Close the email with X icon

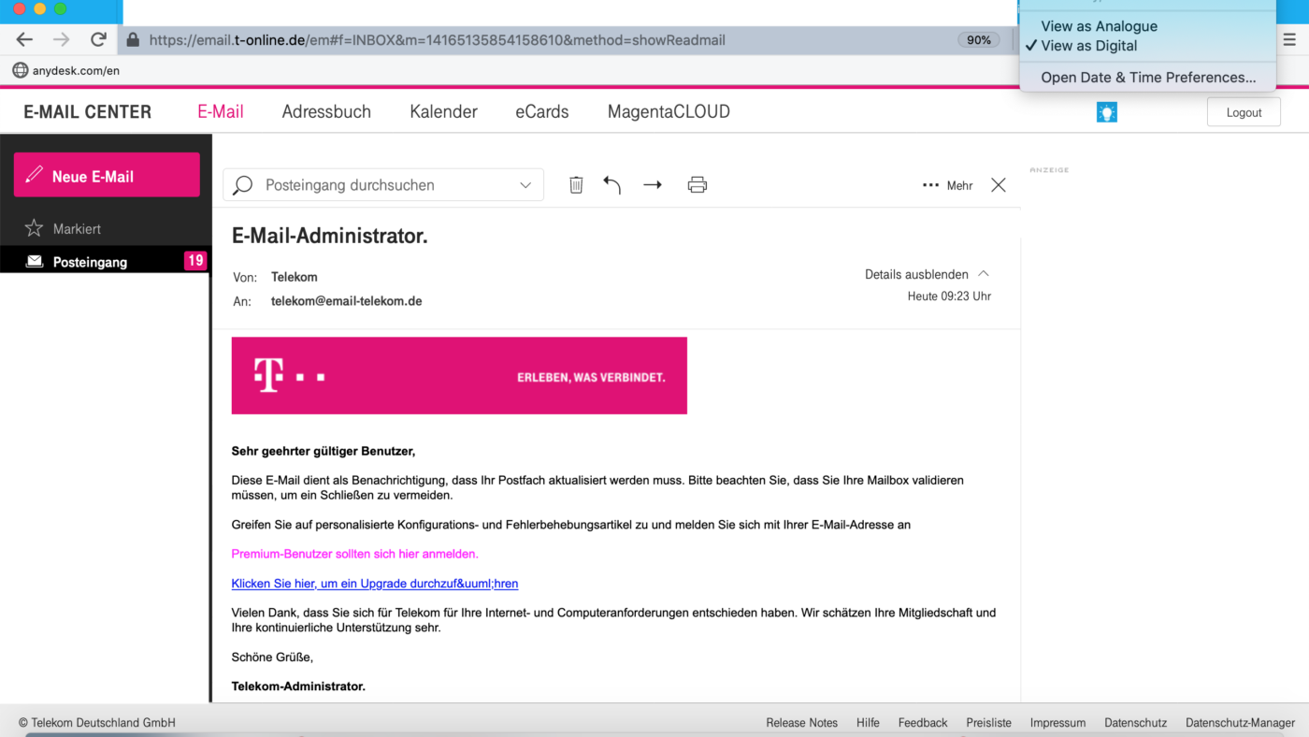999,185
